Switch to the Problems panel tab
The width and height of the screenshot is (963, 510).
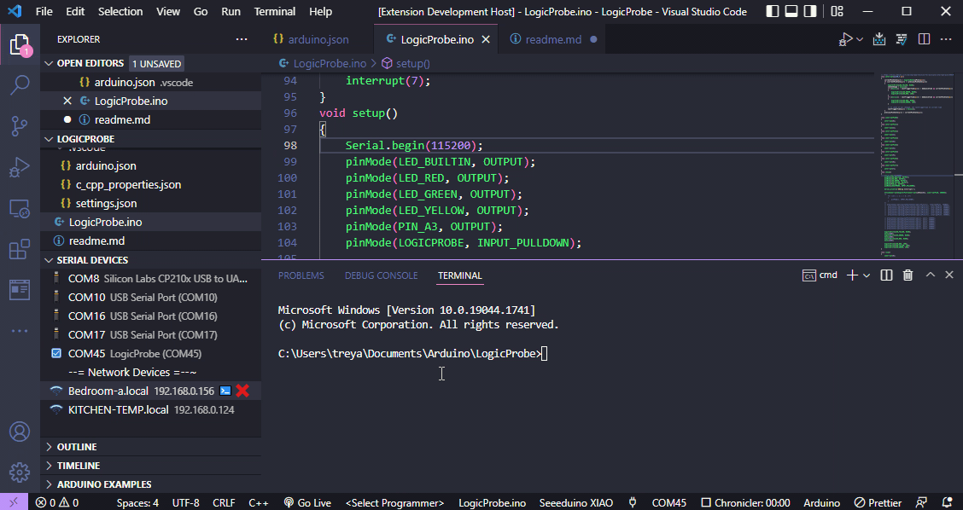click(301, 275)
